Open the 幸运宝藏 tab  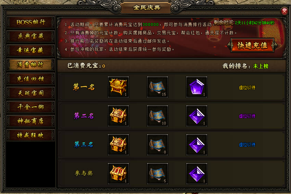click(x=31, y=51)
